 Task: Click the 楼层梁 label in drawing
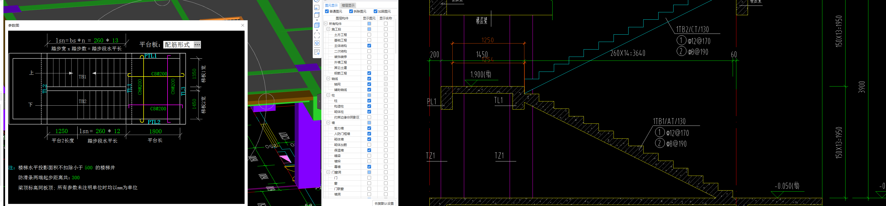click(x=482, y=21)
